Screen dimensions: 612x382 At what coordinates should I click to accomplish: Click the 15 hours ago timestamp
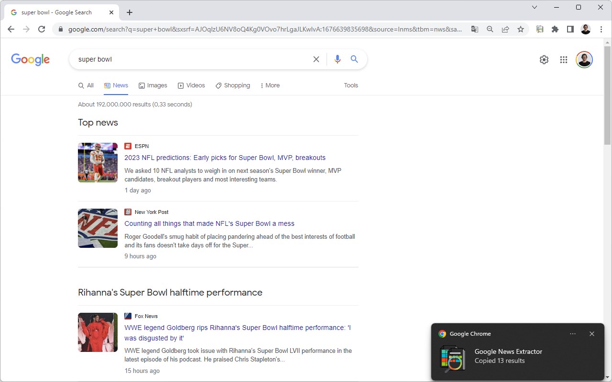[x=142, y=371]
